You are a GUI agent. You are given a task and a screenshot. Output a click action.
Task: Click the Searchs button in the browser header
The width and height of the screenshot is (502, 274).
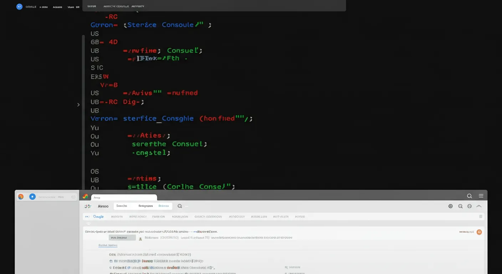pyautogui.click(x=122, y=205)
